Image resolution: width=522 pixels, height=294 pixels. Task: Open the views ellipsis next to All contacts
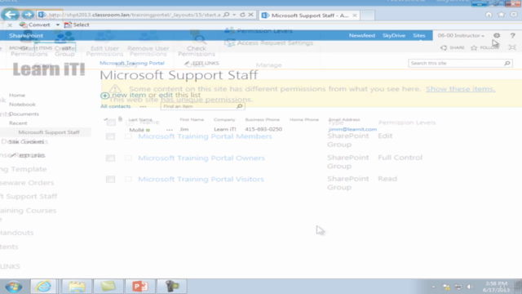pos(144,106)
